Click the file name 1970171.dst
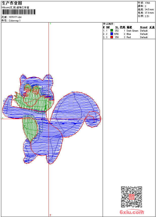Image resolution: width=156 pixels, height=217 pixels. tap(15, 17)
